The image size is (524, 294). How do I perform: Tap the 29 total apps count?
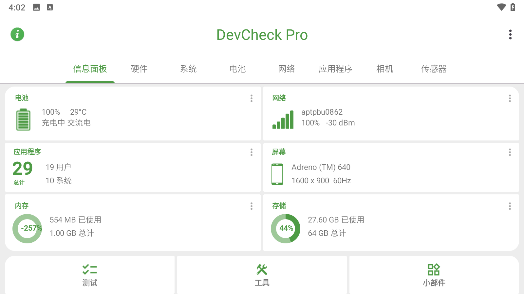[23, 169]
